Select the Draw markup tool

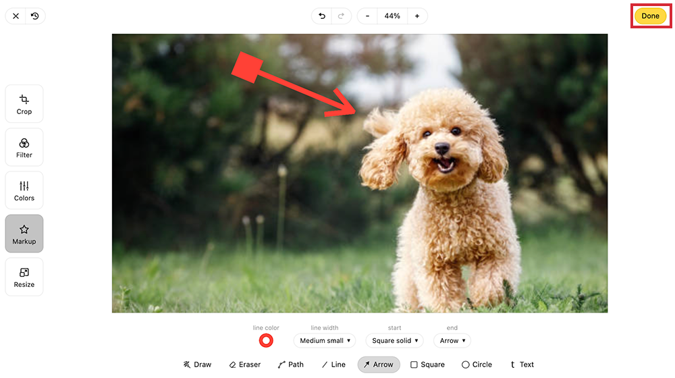coord(197,364)
